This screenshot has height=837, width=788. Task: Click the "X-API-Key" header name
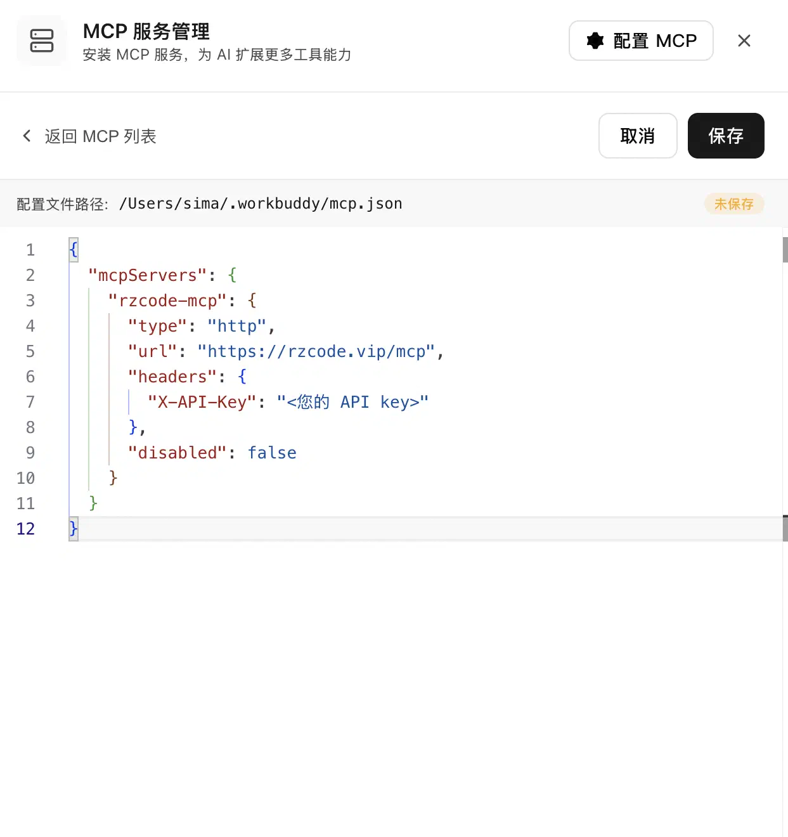pos(202,402)
